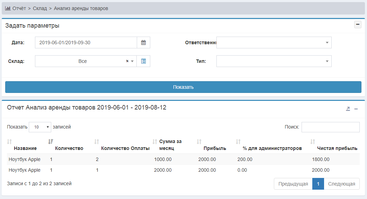The height and width of the screenshot is (199, 367).
Task: Expand the Тип dropdown
Action: 274,61
